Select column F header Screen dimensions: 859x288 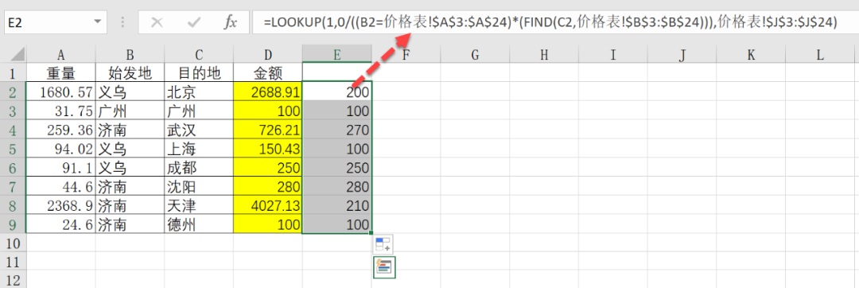[x=406, y=54]
